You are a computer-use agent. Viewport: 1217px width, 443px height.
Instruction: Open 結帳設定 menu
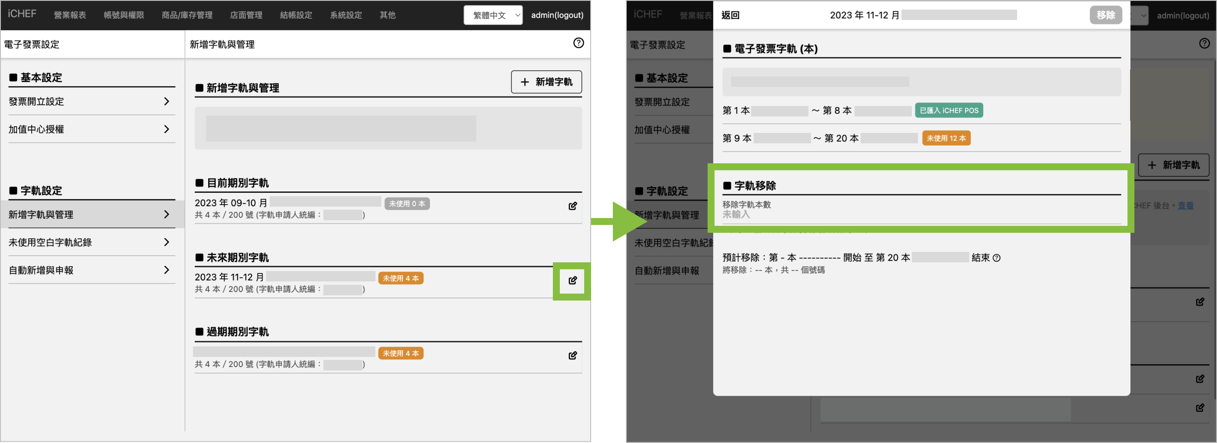click(296, 15)
